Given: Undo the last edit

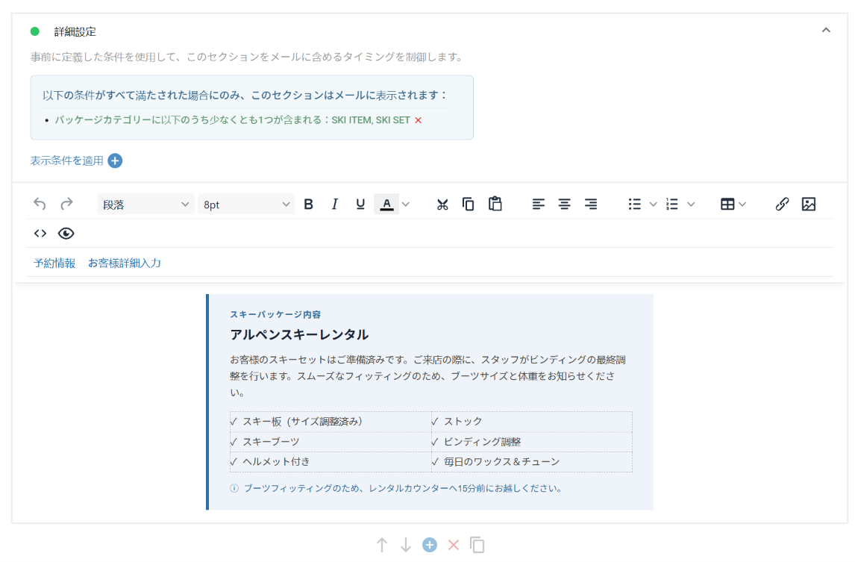Looking at the screenshot, I should click(x=40, y=204).
